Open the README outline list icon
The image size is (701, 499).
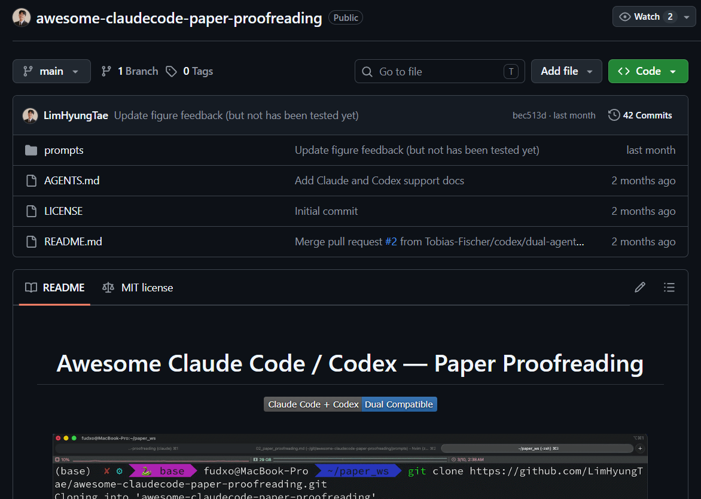(x=669, y=288)
